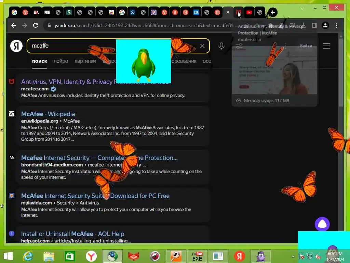
Task: Show hidden system tray icons
Action: click(x=293, y=257)
